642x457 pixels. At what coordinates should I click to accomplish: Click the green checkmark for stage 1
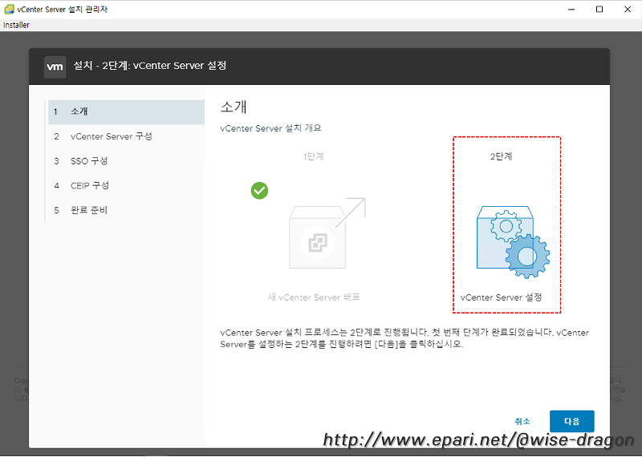click(259, 191)
